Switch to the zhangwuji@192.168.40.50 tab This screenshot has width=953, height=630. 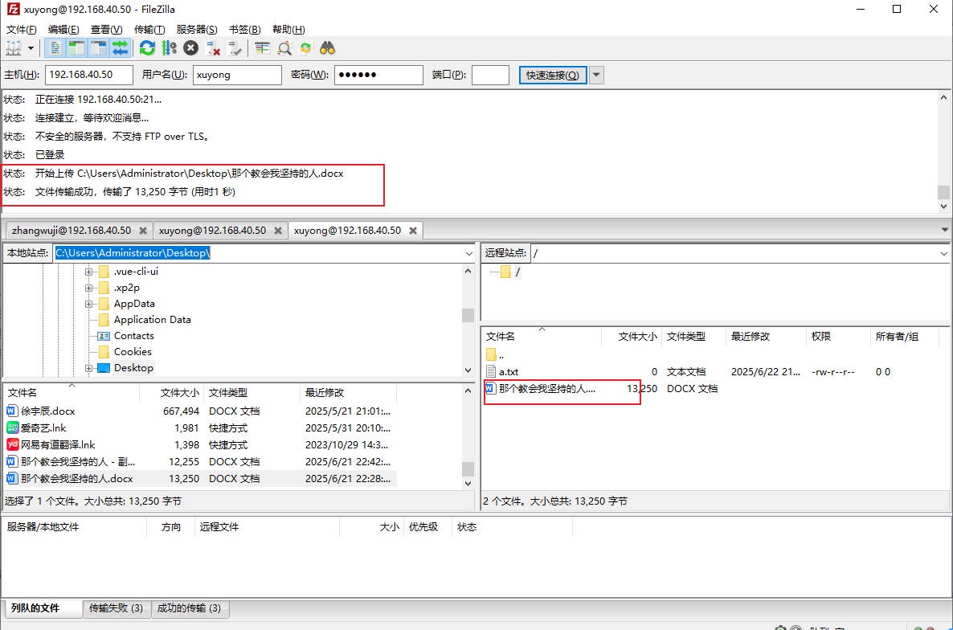point(72,230)
